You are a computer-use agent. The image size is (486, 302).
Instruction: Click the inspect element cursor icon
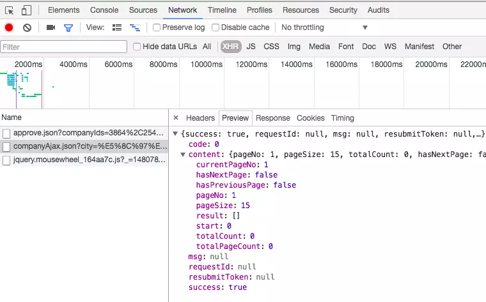click(10, 10)
